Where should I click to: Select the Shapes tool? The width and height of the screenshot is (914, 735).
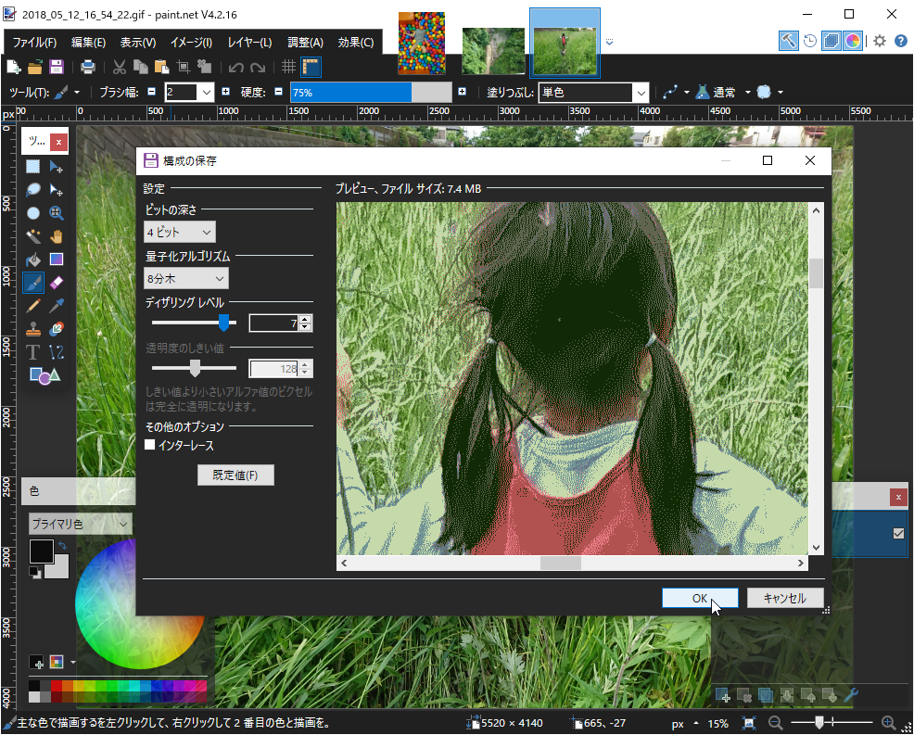click(44, 374)
